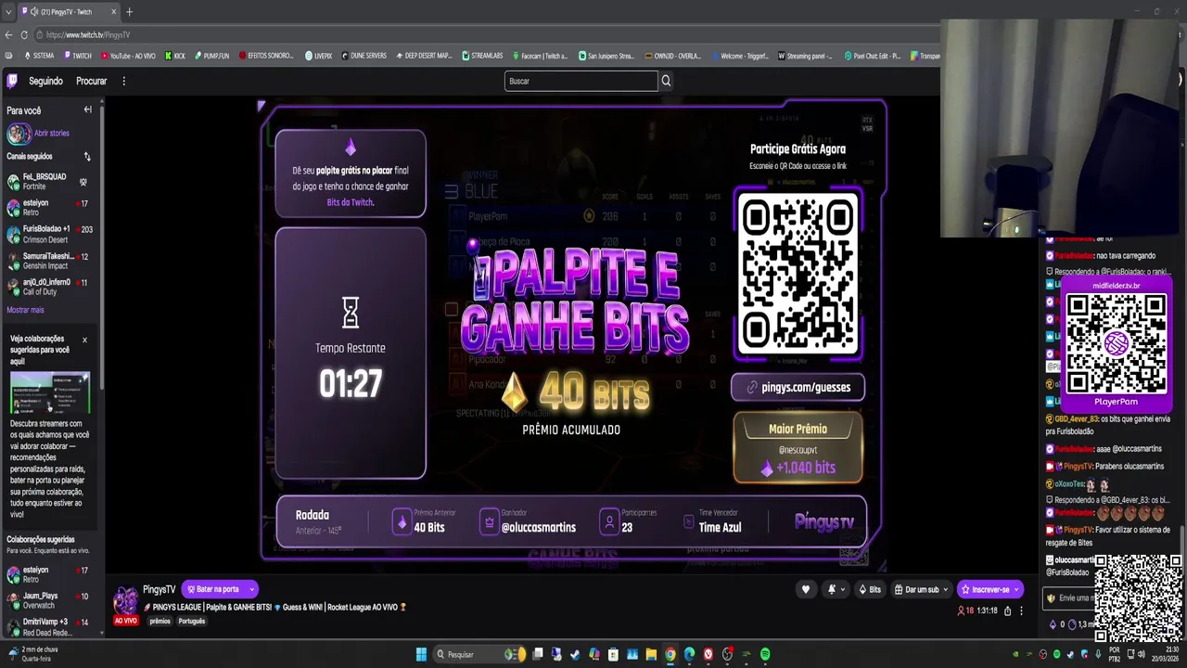Open the FurisBoladao Crimson Desert channel
The image size is (1187, 668).
point(49,234)
